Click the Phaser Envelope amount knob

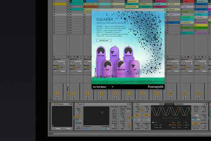114,111
